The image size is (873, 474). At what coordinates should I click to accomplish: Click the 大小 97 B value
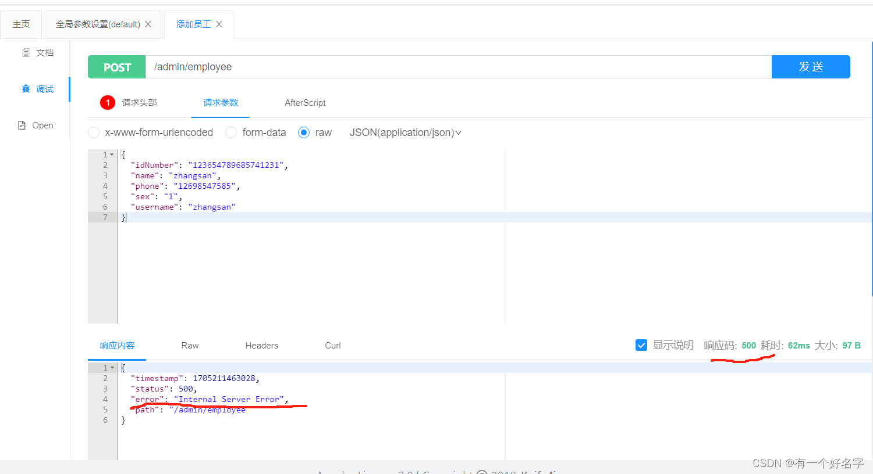click(851, 346)
